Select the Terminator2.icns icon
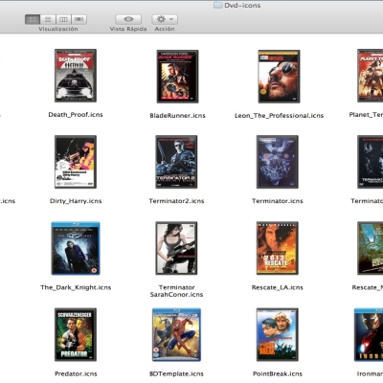 (176, 162)
